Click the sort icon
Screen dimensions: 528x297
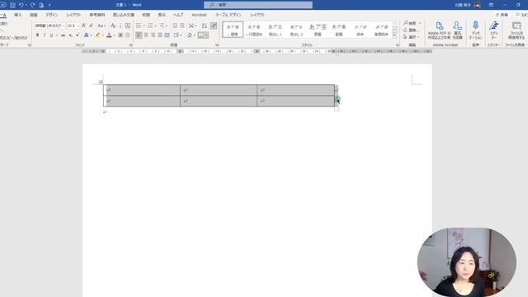(x=204, y=26)
